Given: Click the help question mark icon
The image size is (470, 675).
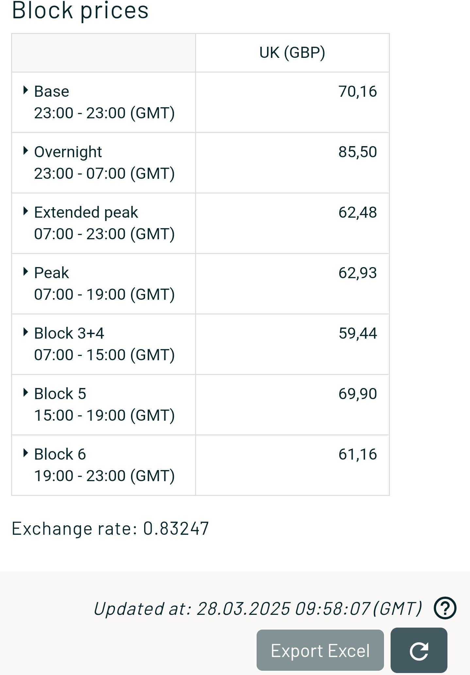Looking at the screenshot, I should pyautogui.click(x=445, y=608).
